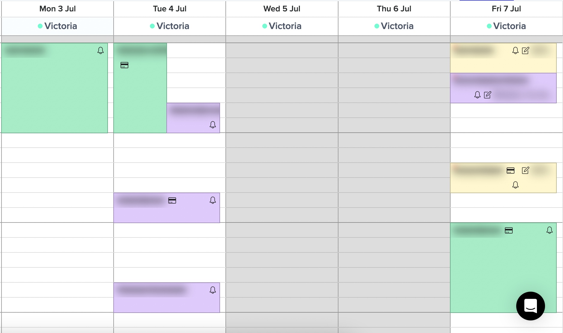Select the Mon 3 Jul day header
The height and width of the screenshot is (333, 563).
click(58, 9)
